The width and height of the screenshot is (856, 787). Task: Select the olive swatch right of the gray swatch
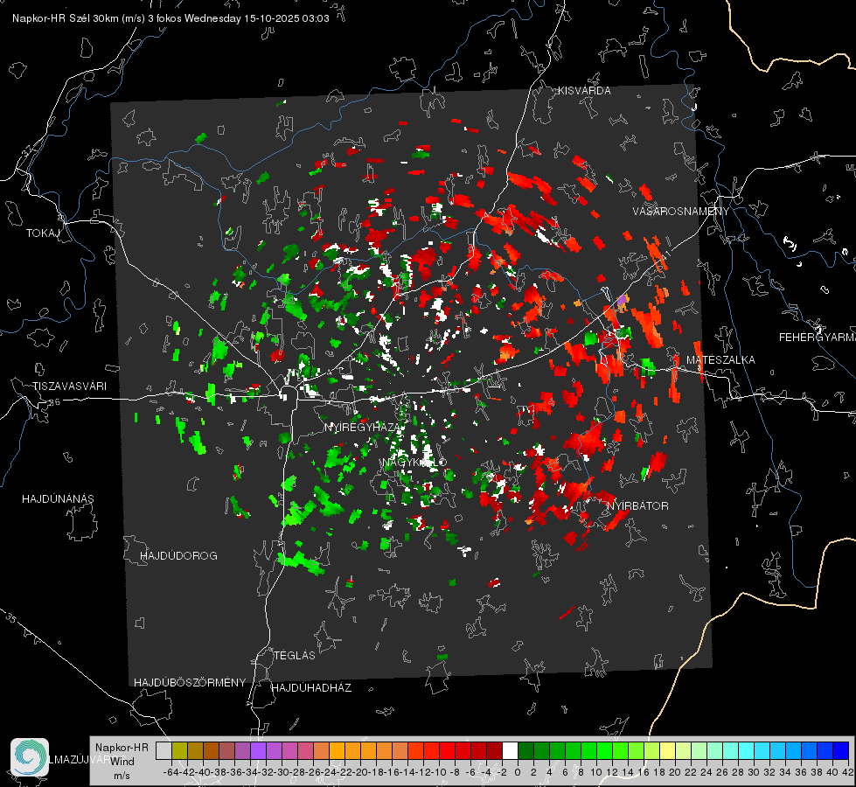pyautogui.click(x=179, y=751)
